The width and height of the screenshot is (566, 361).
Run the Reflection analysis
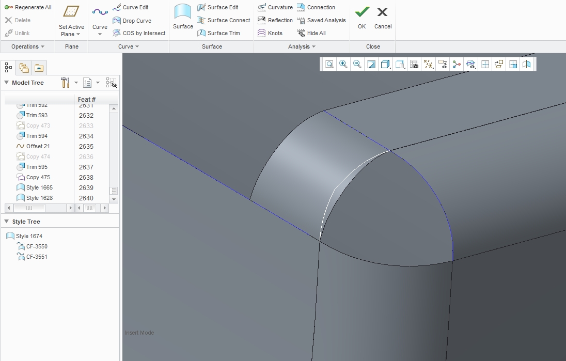pyautogui.click(x=275, y=20)
